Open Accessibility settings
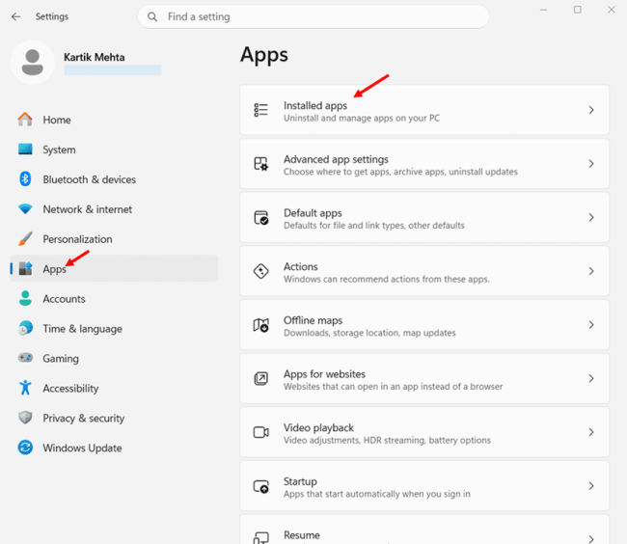The width and height of the screenshot is (627, 544). [115, 388]
